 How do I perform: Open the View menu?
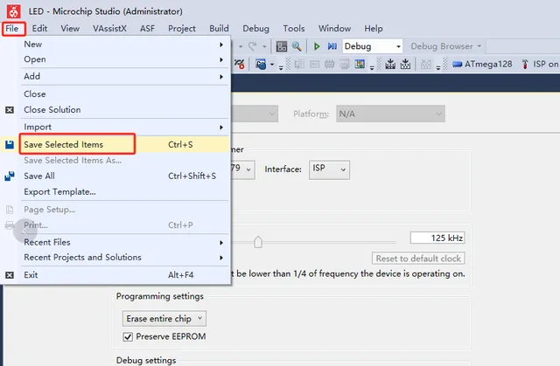coord(70,29)
